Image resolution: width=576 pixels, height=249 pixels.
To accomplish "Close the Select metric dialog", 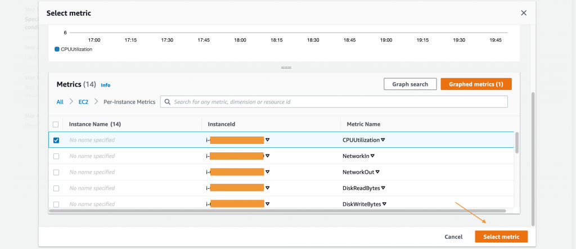I will point(524,13).
